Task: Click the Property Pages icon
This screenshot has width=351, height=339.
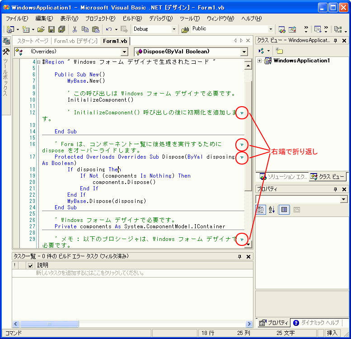Action: (x=297, y=210)
